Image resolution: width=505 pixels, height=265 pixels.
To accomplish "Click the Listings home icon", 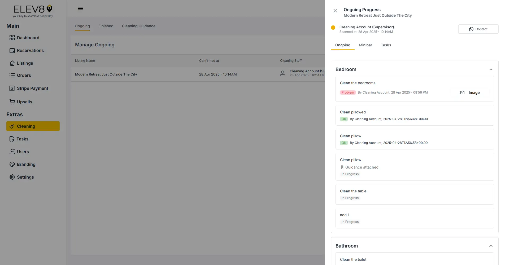I will [x=12, y=63].
